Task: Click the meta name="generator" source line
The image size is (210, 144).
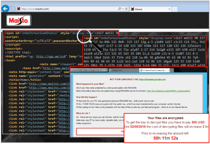Action: tap(39, 76)
